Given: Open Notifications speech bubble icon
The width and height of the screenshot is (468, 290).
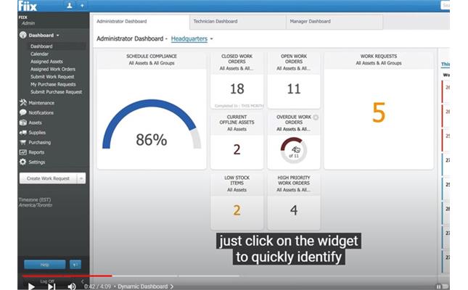Looking at the screenshot, I should click(x=23, y=112).
